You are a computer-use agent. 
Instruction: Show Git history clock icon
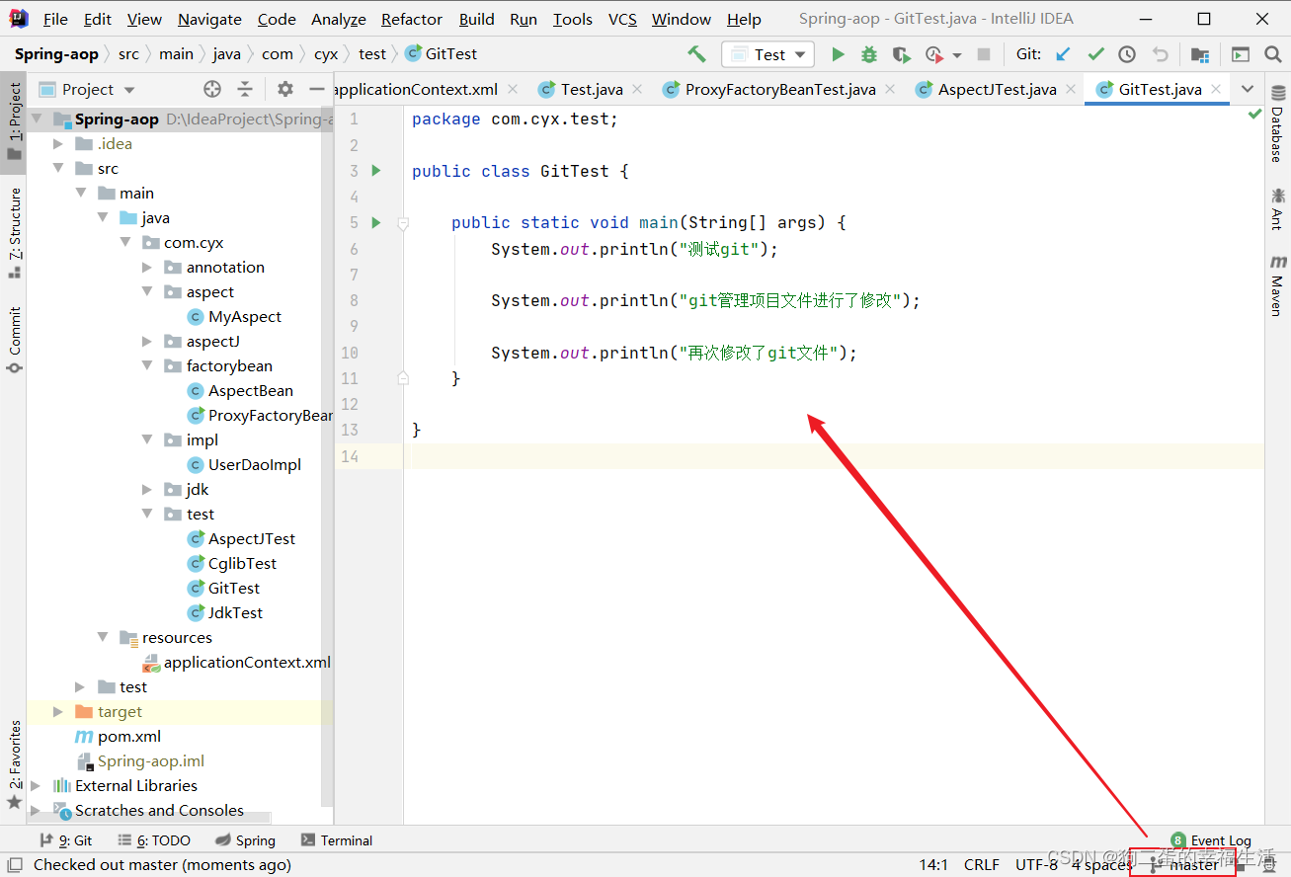[x=1127, y=54]
